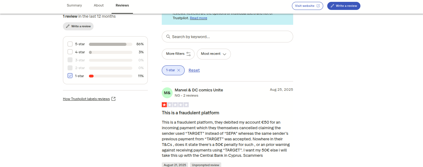The width and height of the screenshot is (423, 167).
Task: Click the M& reviewer avatar
Action: point(167,93)
